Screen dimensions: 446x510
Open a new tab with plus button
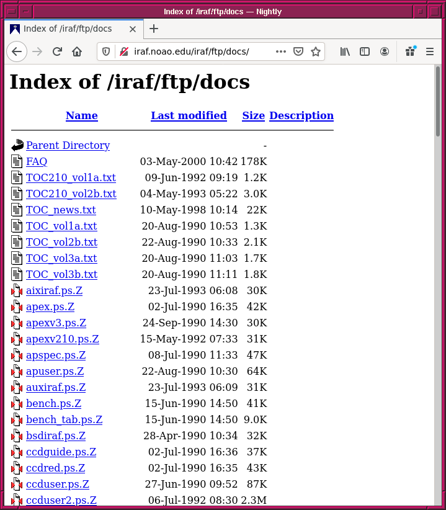click(x=154, y=29)
